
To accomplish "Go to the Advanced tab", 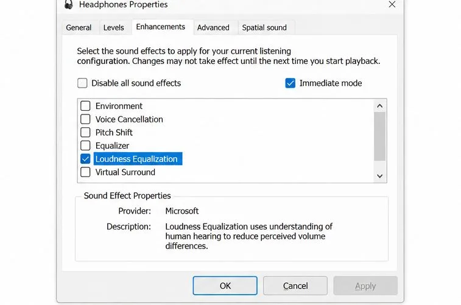I will (x=213, y=27).
